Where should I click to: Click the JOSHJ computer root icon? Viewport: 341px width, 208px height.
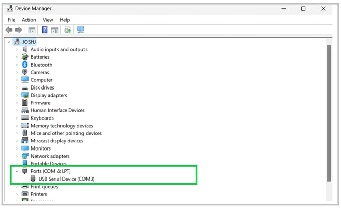tap(17, 41)
